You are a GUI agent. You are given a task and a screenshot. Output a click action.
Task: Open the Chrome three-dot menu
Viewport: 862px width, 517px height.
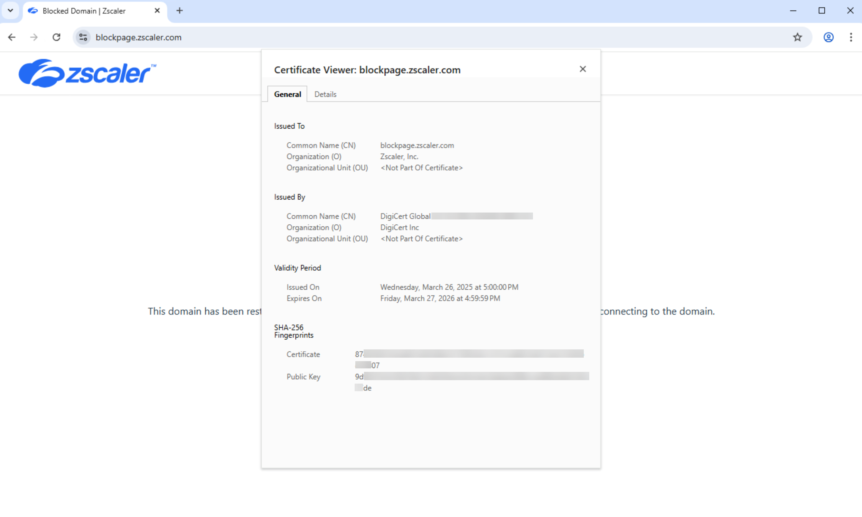point(851,37)
